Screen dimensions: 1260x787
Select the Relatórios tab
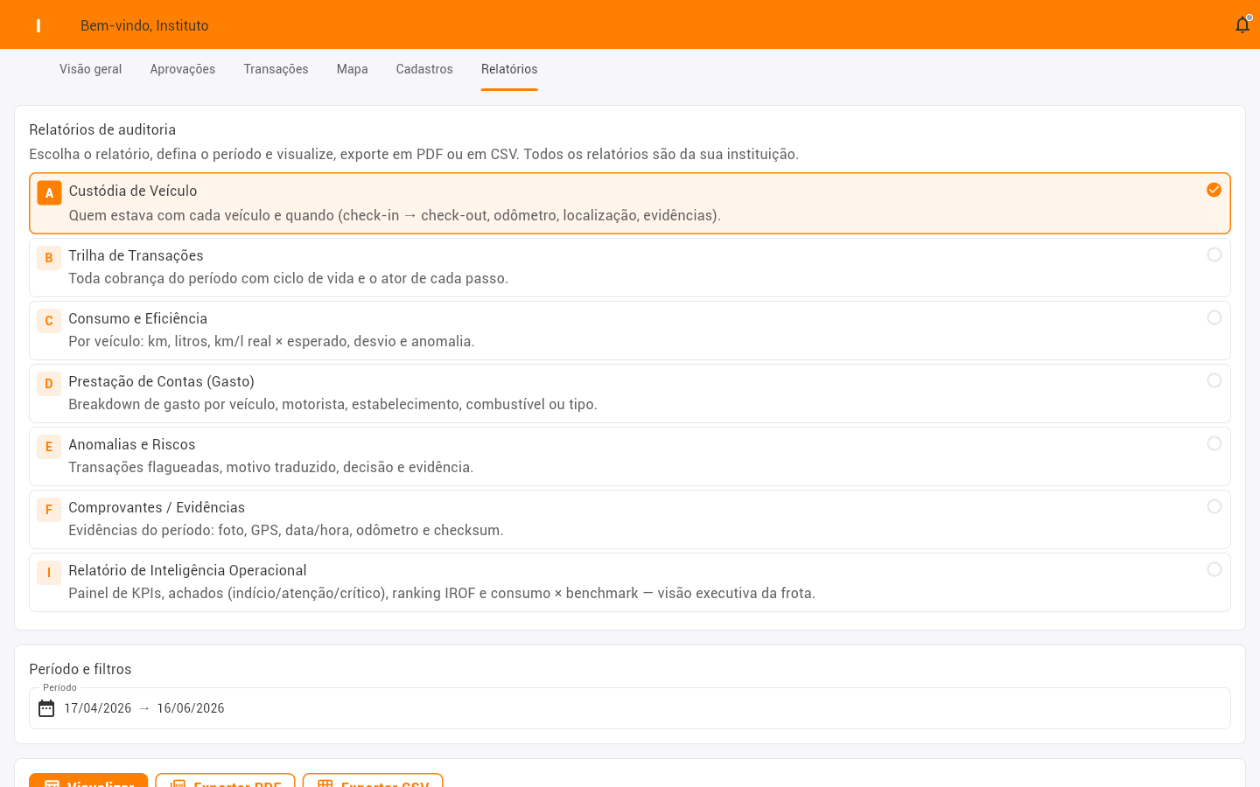pos(509,69)
